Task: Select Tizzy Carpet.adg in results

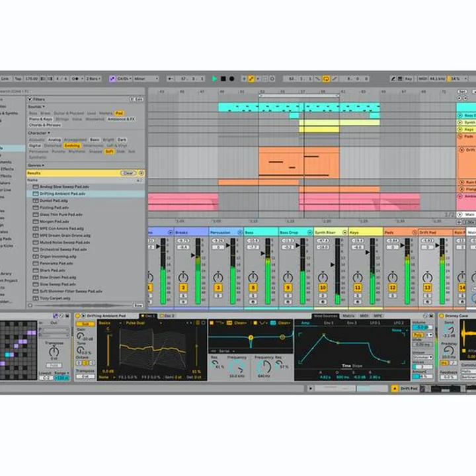Action: [85, 298]
